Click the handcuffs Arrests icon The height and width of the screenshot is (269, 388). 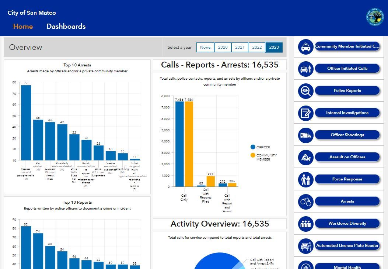click(x=305, y=202)
